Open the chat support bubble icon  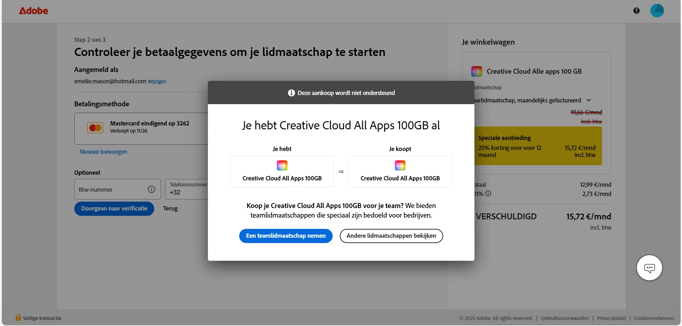click(x=649, y=268)
